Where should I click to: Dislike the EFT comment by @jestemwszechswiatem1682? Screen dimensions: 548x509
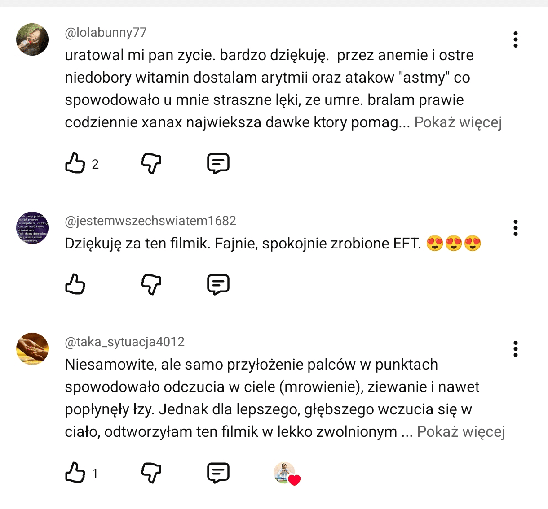(x=151, y=284)
